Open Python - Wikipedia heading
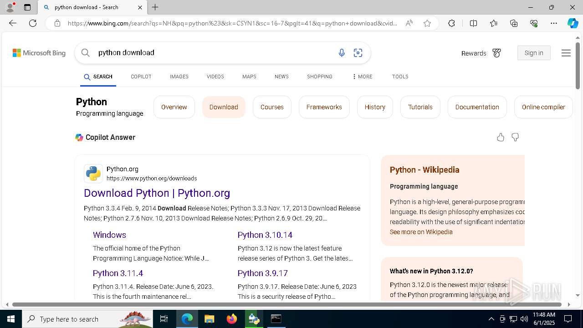Screen dimensions: 583x328 click(x=424, y=170)
